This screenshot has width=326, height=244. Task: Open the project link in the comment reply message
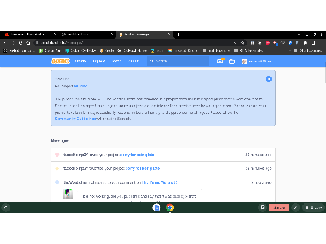tap(160, 182)
